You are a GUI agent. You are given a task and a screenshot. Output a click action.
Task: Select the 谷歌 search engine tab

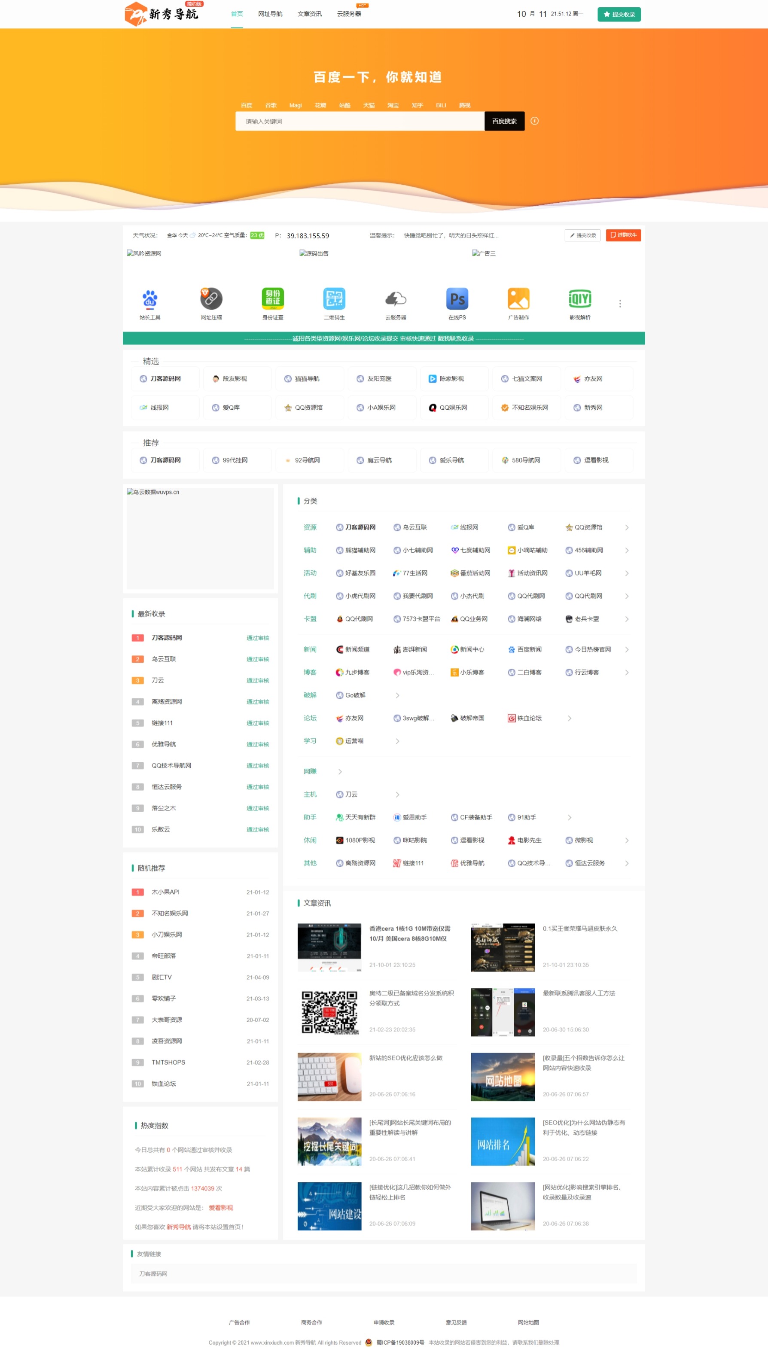pos(271,105)
